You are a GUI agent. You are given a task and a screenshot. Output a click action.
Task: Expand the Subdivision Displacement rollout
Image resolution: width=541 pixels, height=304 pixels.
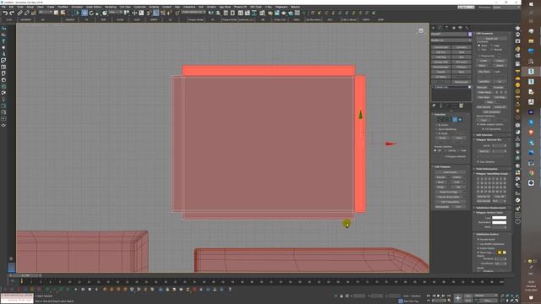click(x=490, y=209)
